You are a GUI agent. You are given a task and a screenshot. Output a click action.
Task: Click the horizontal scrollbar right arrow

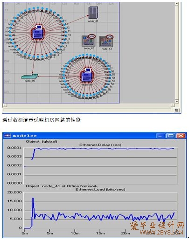tap(173, 105)
